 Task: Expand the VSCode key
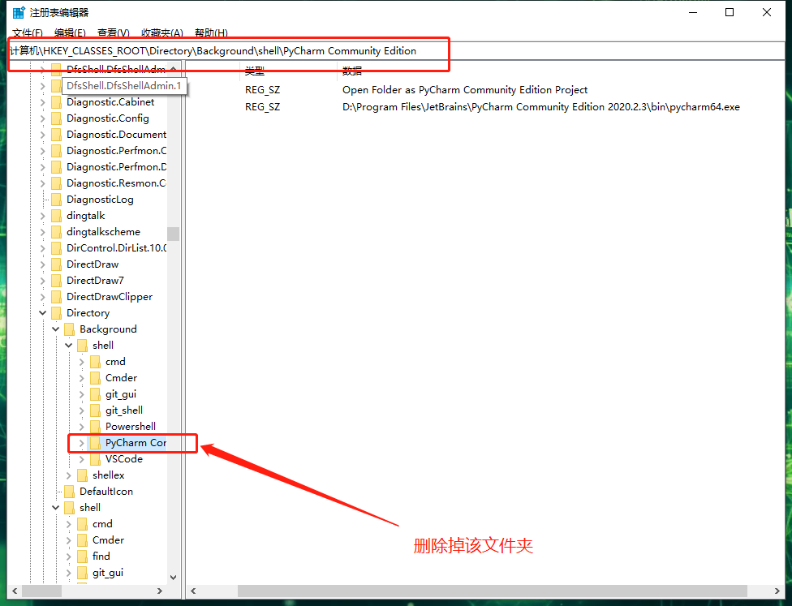(x=82, y=459)
